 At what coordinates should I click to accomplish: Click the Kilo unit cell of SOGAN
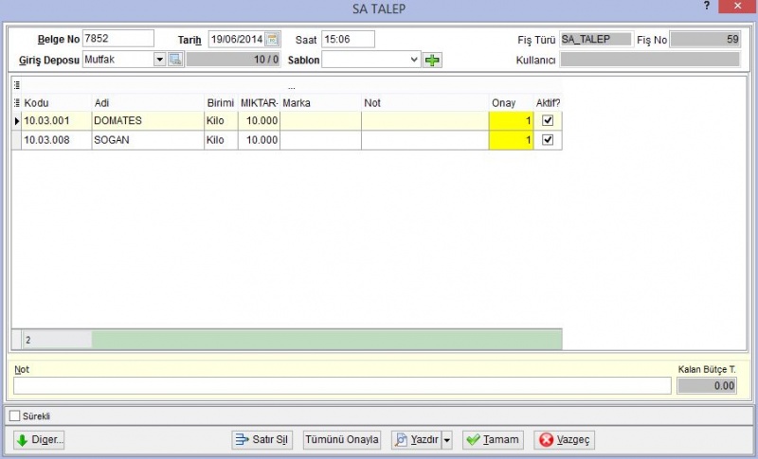[221, 140]
